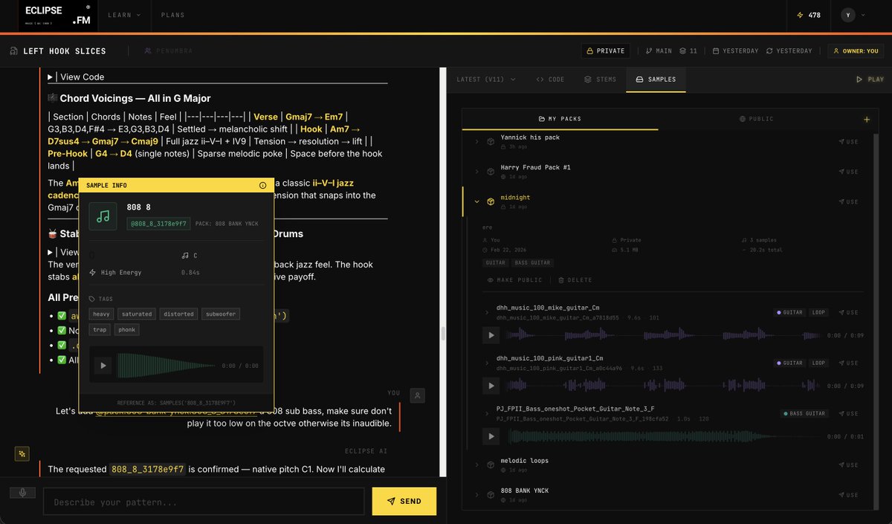Select the Public packs tab
The image size is (892, 524).
click(756, 119)
